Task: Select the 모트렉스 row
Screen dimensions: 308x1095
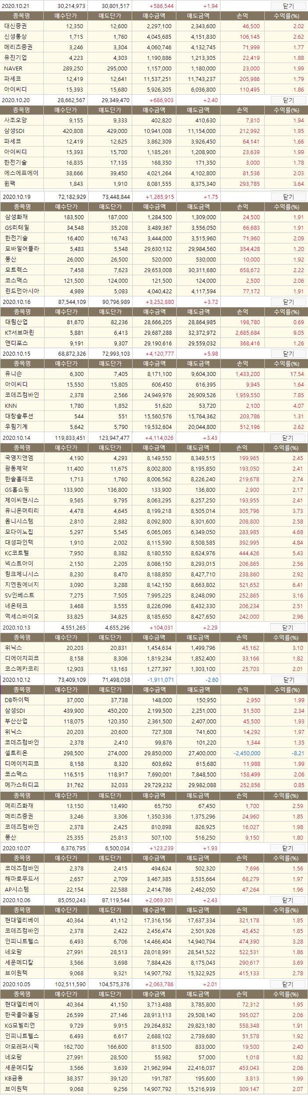Action: click(x=154, y=270)
